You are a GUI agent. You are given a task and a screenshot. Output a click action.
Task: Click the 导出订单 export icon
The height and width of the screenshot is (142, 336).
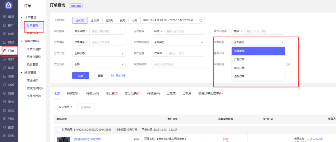coord(113,75)
